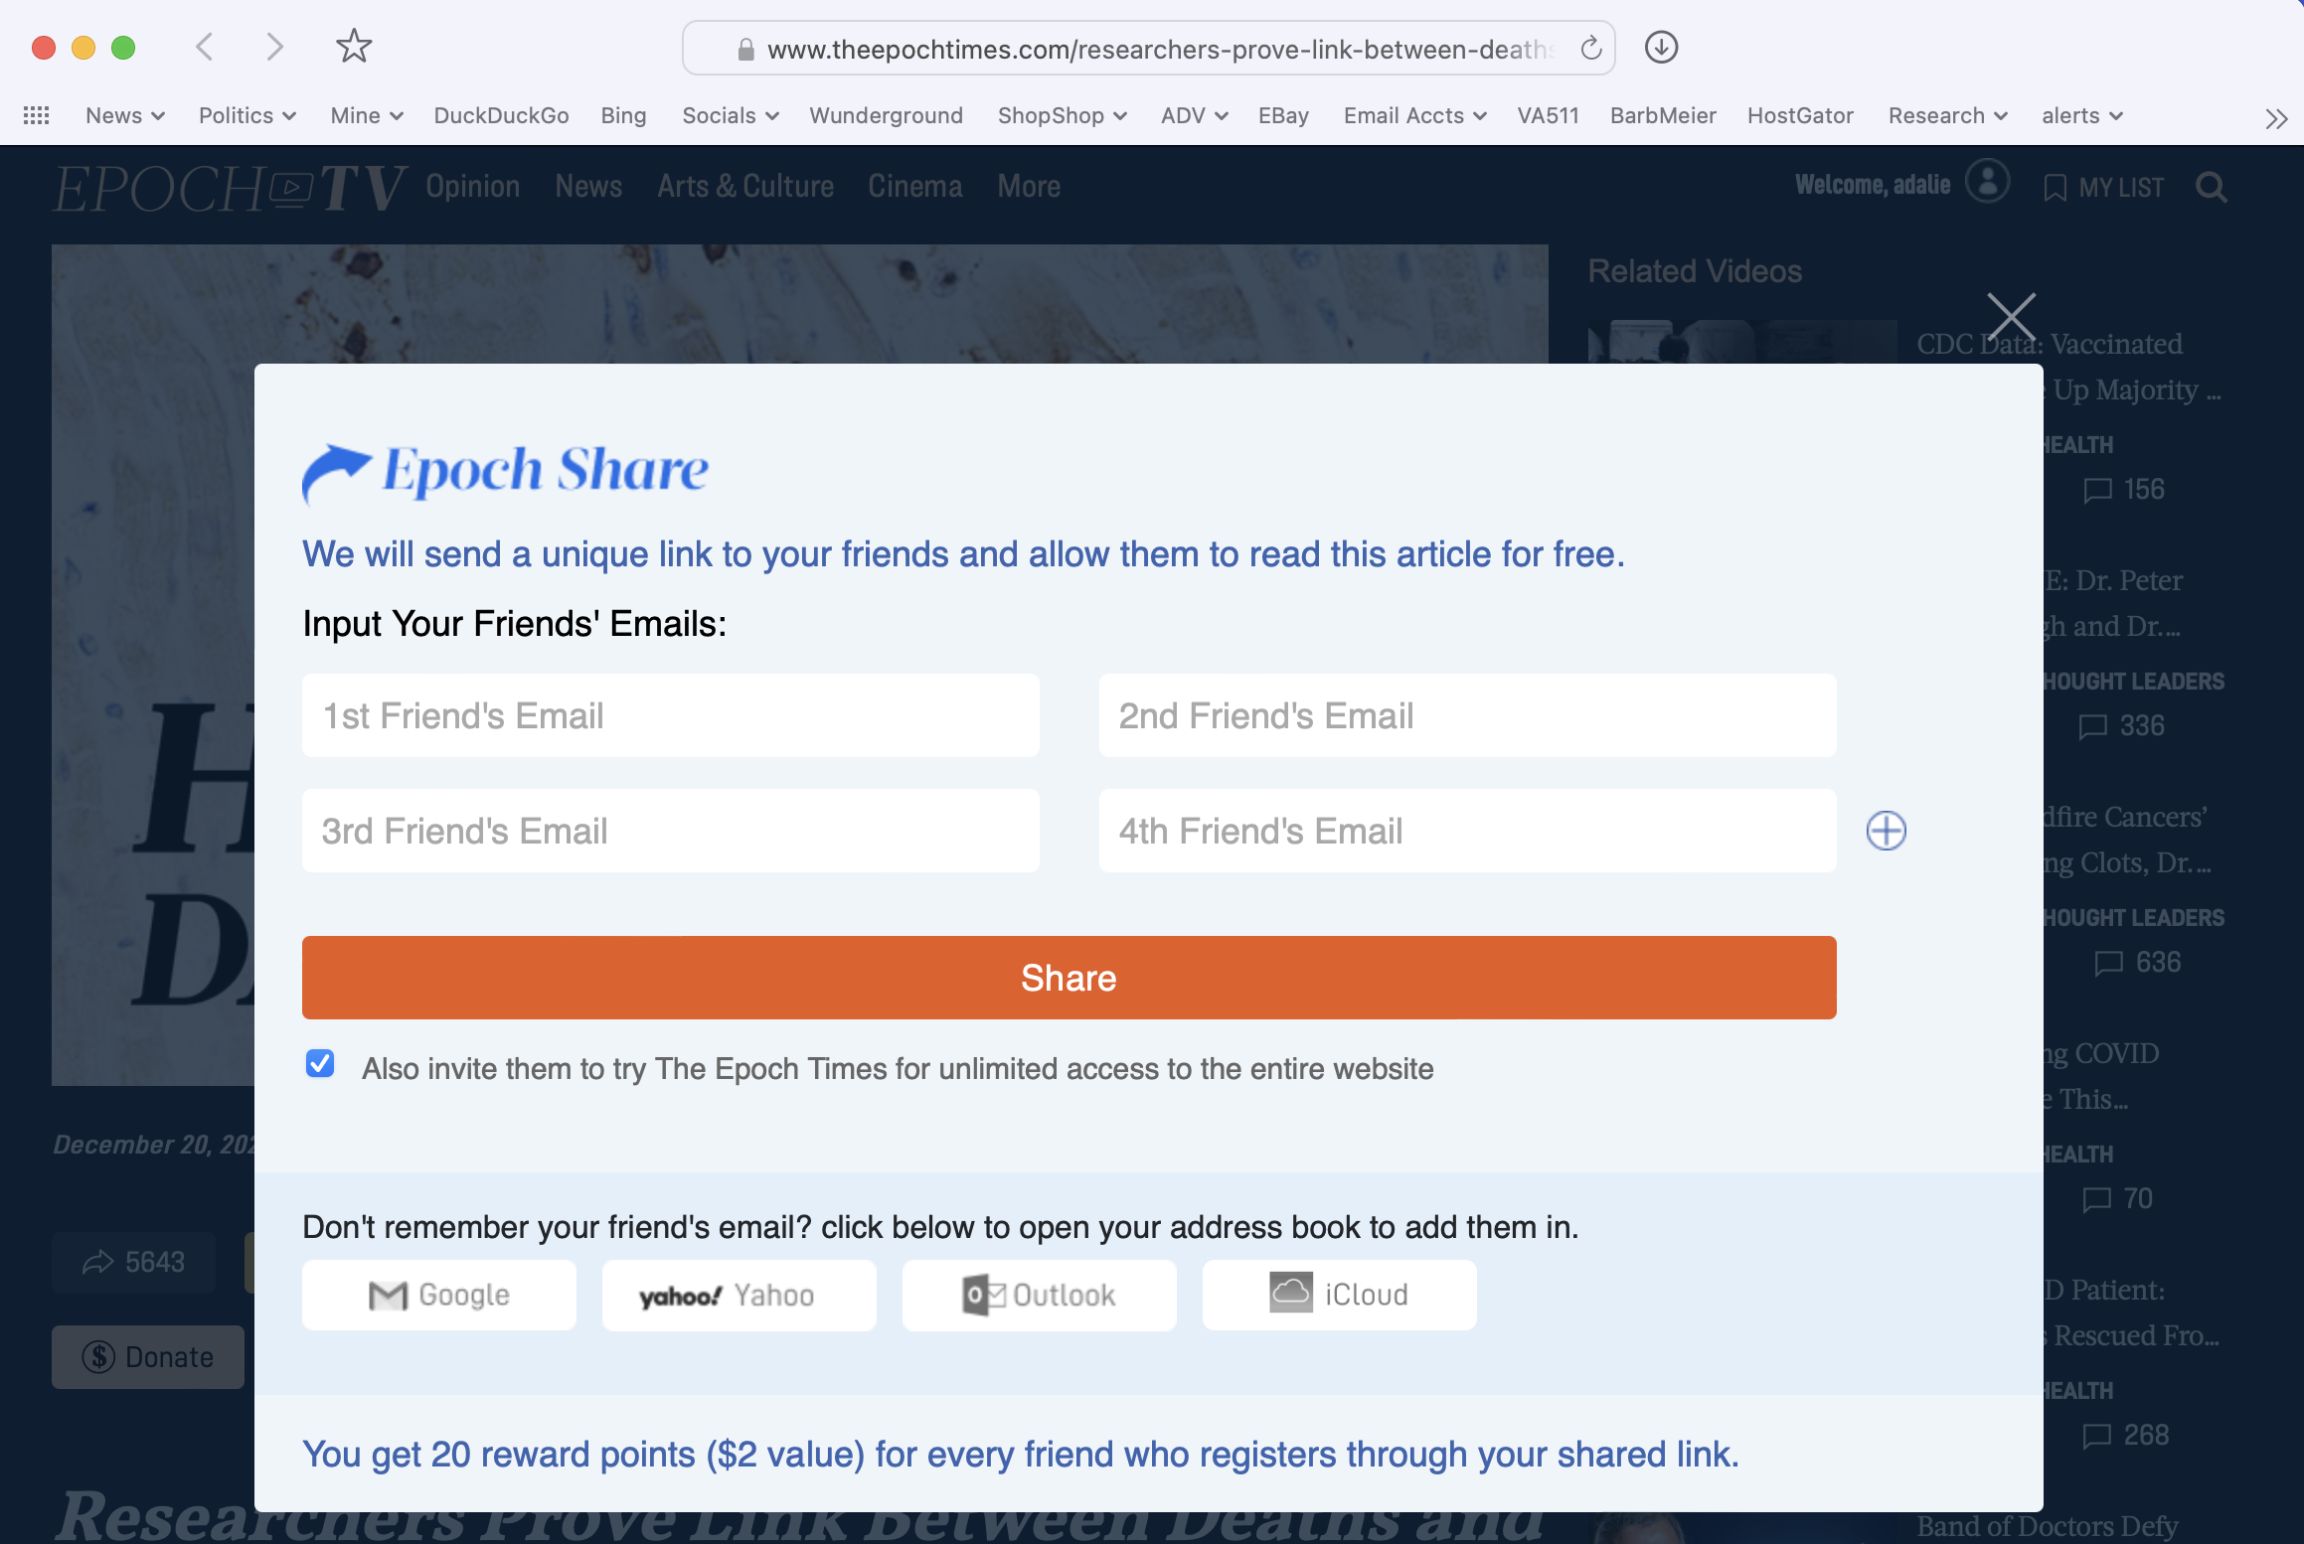Close the Epoch Share dialog
Viewport: 2304px width, 1544px height.
point(2011,317)
